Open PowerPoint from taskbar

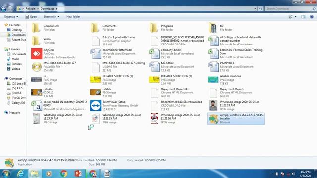[78, 174]
